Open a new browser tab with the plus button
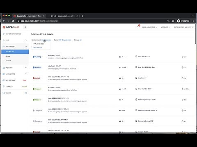 point(82,16)
